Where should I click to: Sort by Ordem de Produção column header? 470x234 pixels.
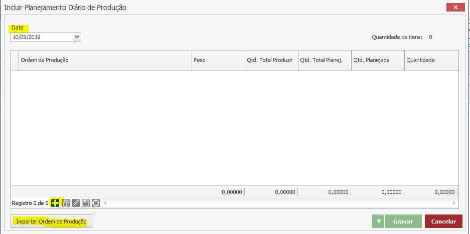click(x=105, y=60)
